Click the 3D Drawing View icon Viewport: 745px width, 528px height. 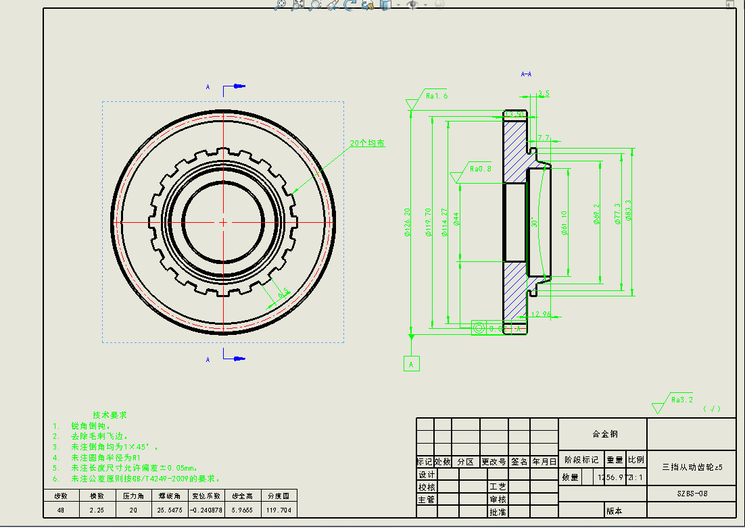tap(367, 4)
